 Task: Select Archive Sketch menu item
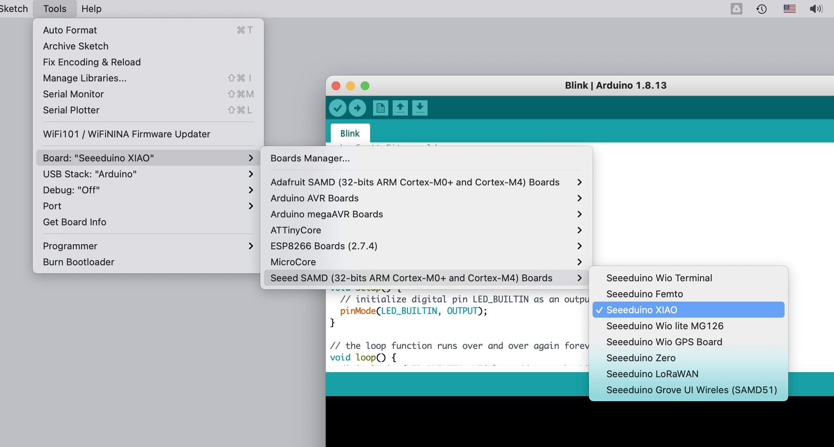[148, 46]
